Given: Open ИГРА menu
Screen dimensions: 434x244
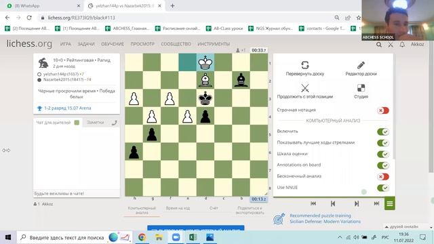Looking at the screenshot, I should coord(66,44).
